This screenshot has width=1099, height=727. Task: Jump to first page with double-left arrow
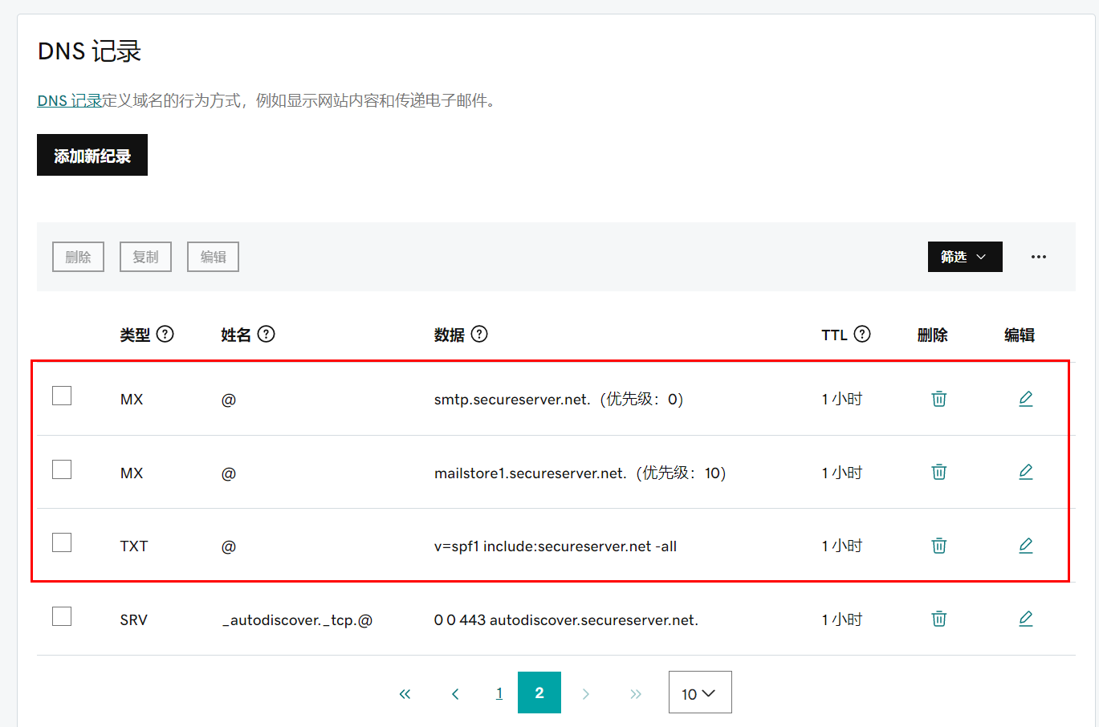pyautogui.click(x=405, y=694)
